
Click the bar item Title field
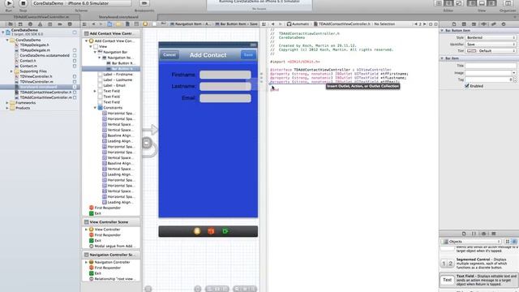[x=491, y=66]
